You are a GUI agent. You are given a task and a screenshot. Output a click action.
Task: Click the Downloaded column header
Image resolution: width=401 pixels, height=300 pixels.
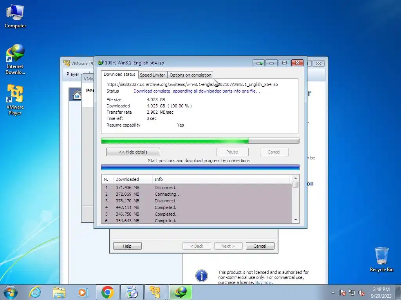[x=133, y=179]
